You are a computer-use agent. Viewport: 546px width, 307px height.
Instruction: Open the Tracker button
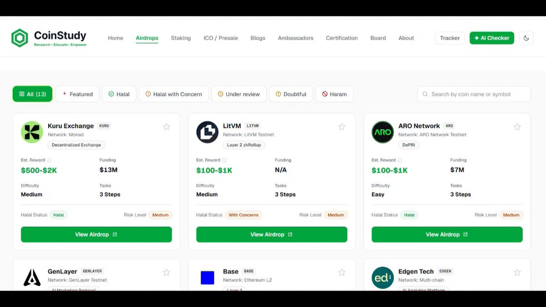[x=450, y=38]
